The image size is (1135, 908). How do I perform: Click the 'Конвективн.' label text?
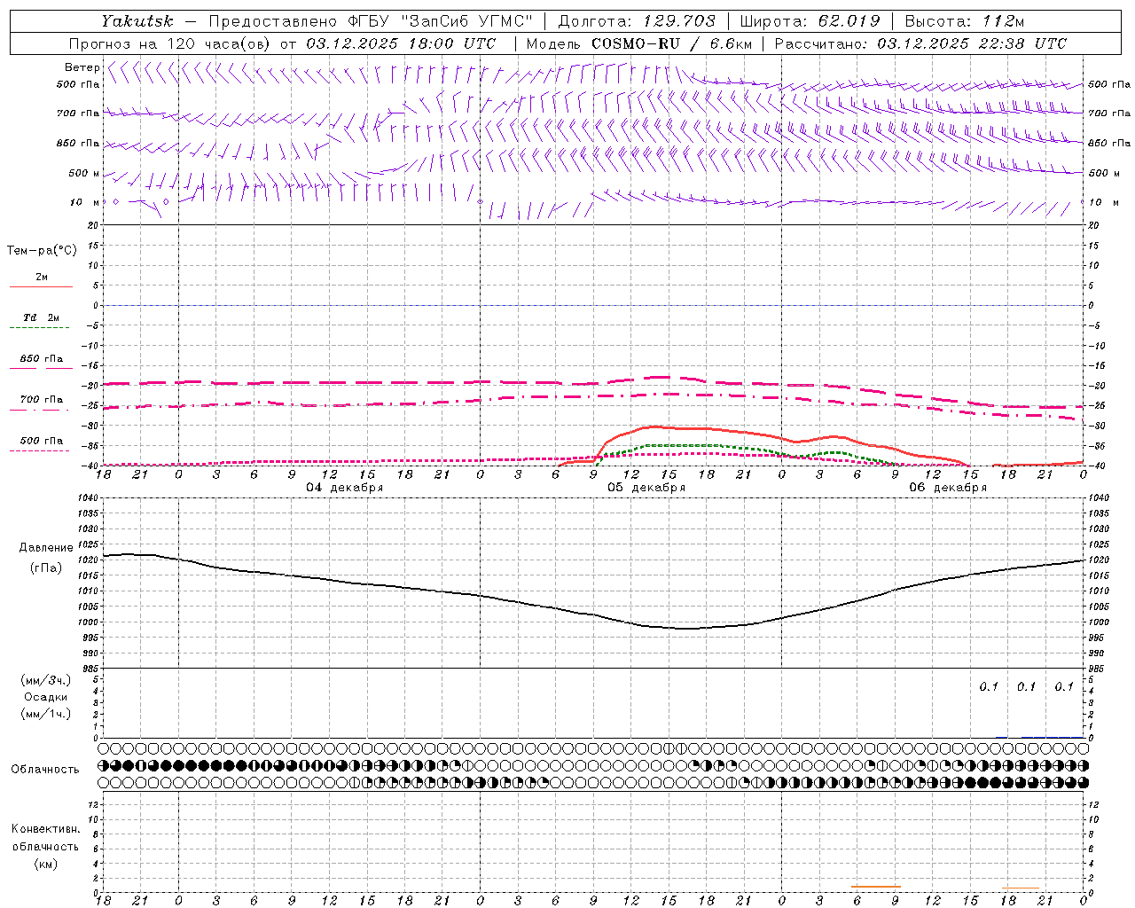click(45, 829)
